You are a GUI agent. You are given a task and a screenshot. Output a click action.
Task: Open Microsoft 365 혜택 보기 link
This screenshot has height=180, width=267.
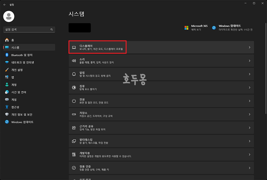pos(196,28)
